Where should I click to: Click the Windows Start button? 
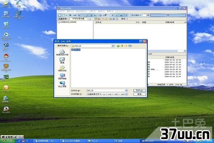pos(8,141)
